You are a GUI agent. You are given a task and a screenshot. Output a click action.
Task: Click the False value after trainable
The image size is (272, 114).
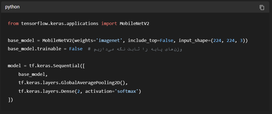tap(76, 49)
